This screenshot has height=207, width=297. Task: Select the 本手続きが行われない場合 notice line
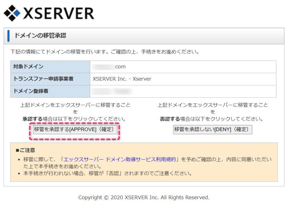tap(107, 173)
